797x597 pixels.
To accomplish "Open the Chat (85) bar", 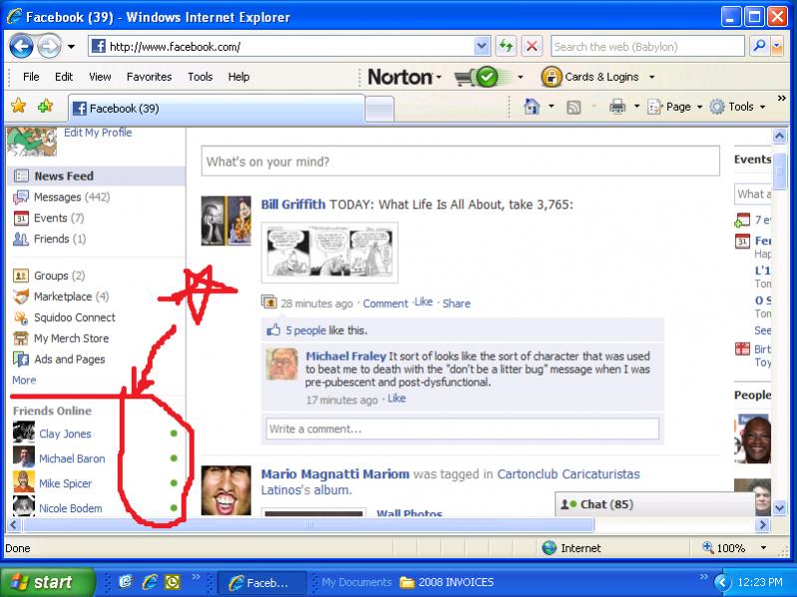I will pos(655,504).
